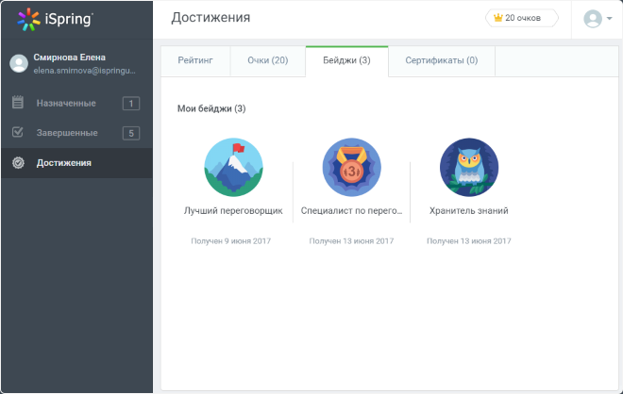Click the elena.smirnova email text

point(85,71)
